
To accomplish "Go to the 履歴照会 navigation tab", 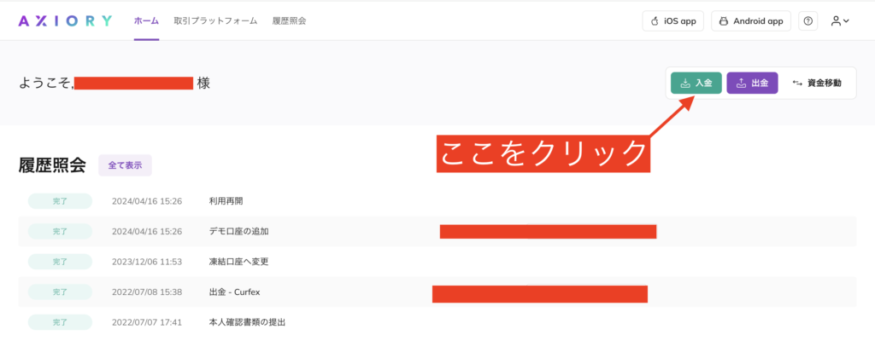I will 289,21.
